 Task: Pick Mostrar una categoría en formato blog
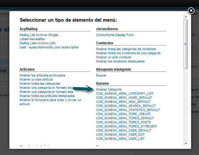(x=47, y=88)
